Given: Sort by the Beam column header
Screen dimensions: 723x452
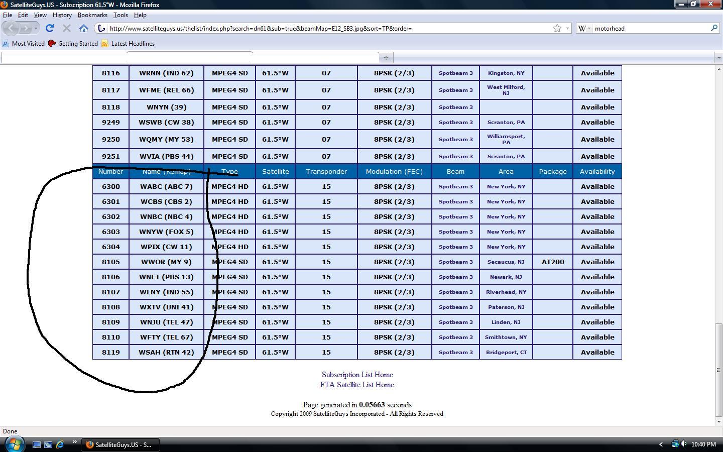Looking at the screenshot, I should (455, 171).
